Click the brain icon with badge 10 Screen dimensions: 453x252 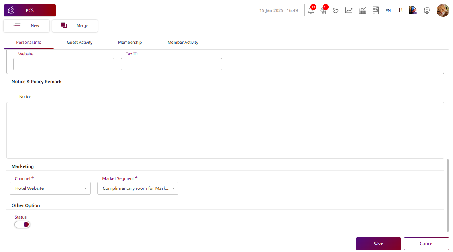pyautogui.click(x=323, y=11)
